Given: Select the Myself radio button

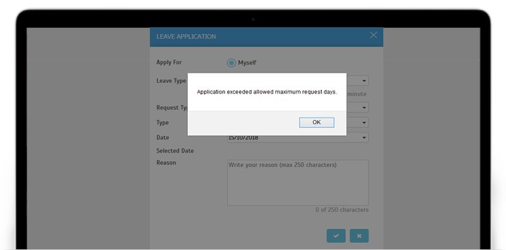Looking at the screenshot, I should 231,63.
